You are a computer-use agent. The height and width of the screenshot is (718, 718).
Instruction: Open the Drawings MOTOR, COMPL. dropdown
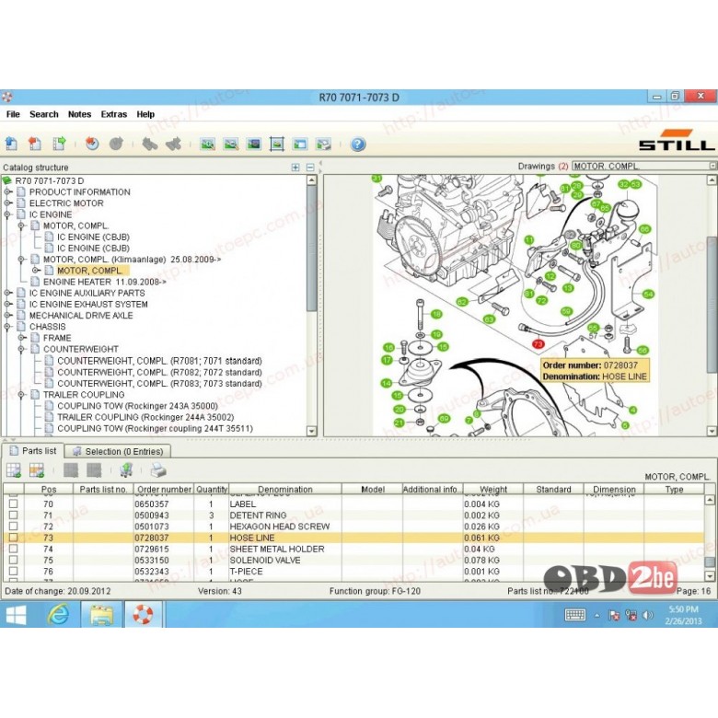(x=712, y=166)
